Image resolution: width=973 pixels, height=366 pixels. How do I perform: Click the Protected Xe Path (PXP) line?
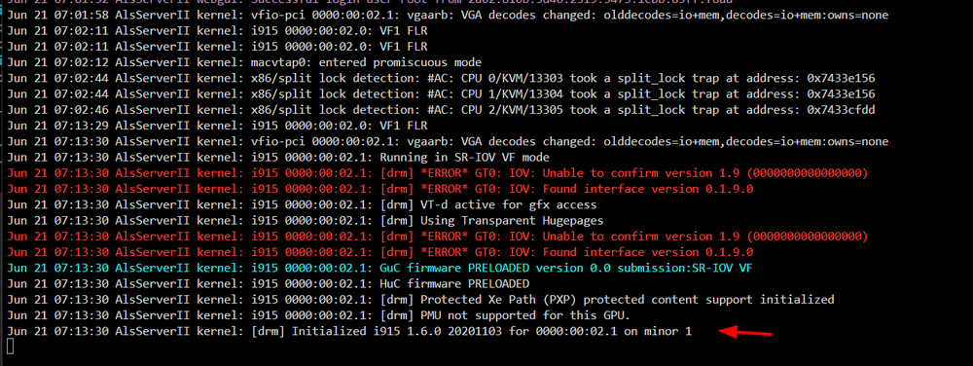tap(420, 300)
